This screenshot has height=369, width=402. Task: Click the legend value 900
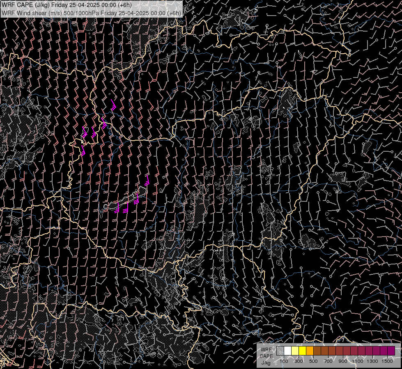point(343,361)
